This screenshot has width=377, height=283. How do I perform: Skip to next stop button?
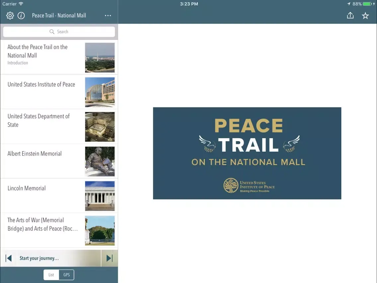click(x=110, y=258)
